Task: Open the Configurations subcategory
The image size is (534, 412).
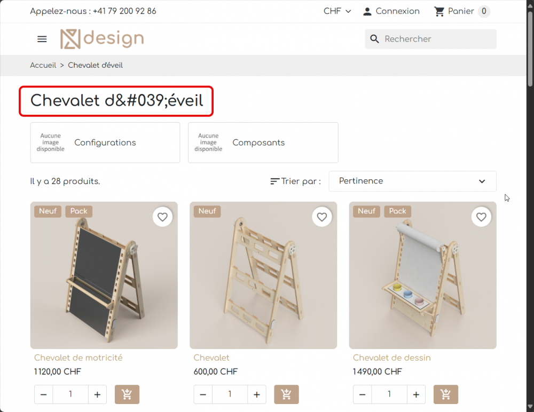Action: tap(105, 142)
